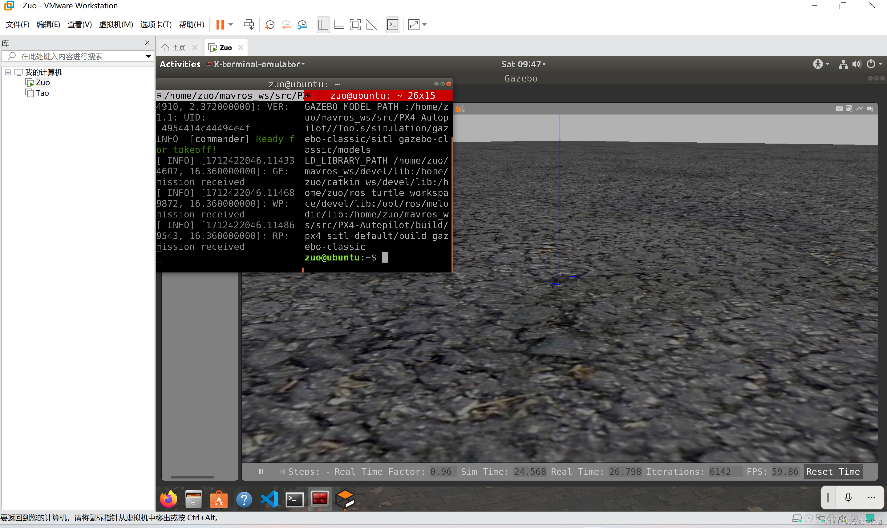Viewport: 887px width, 528px height.
Task: Open the library search dropdown arrow
Action: (148, 56)
